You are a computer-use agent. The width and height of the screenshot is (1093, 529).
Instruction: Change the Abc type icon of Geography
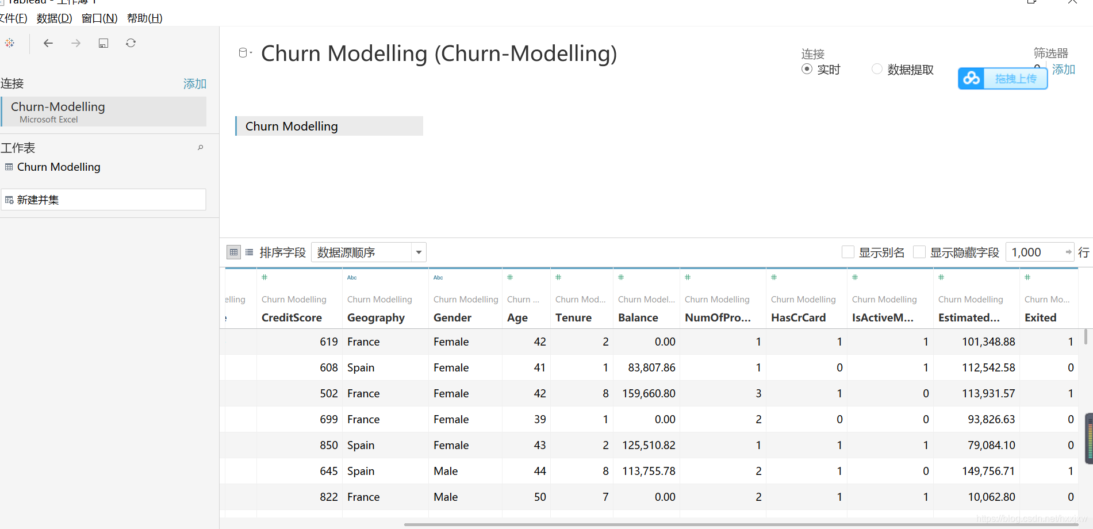point(352,277)
